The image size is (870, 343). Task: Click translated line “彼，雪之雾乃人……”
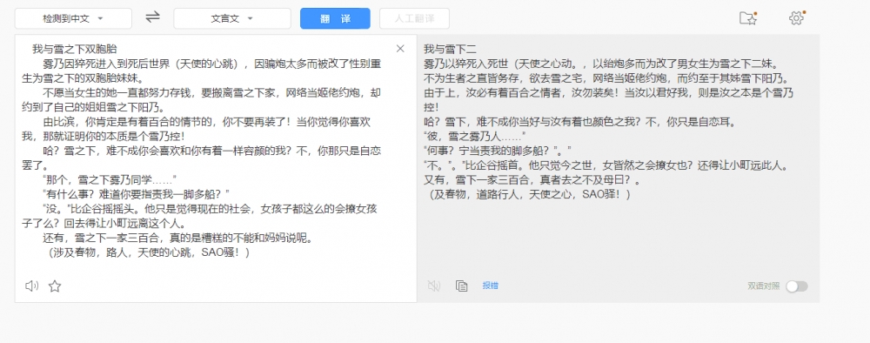(475, 136)
